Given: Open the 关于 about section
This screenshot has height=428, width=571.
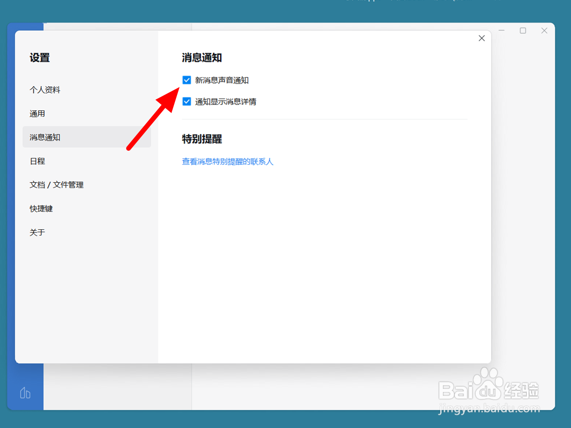Looking at the screenshot, I should [37, 232].
